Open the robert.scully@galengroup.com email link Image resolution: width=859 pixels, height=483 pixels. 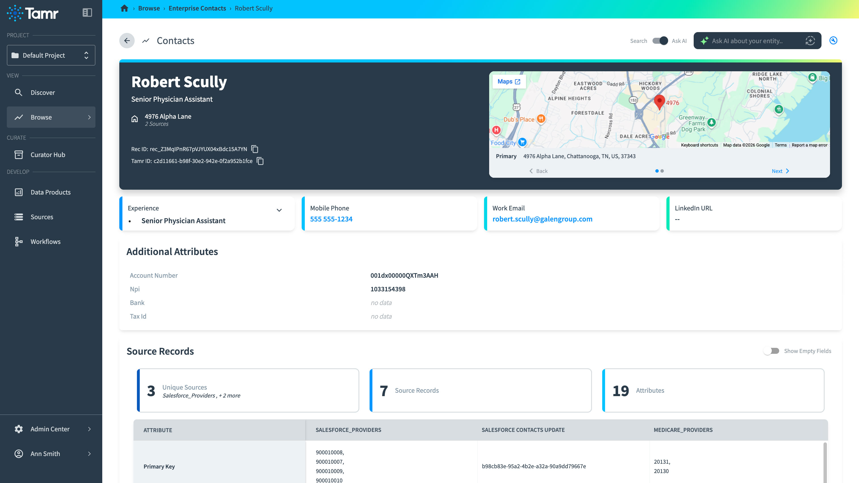542,219
